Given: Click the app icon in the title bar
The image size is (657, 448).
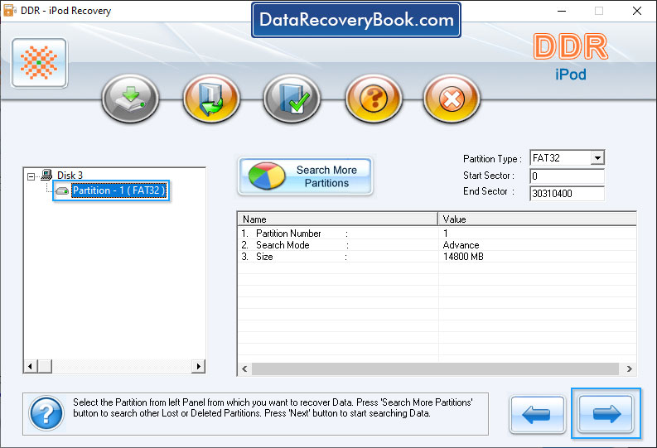Looking at the screenshot, I should 10,11.
